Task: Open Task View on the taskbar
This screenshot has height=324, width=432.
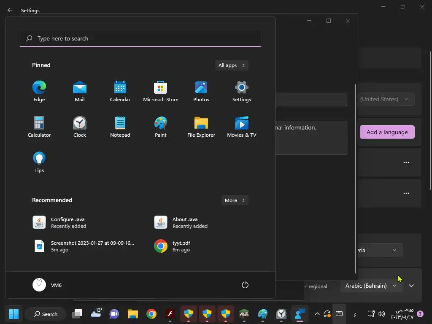Action: coord(77,314)
